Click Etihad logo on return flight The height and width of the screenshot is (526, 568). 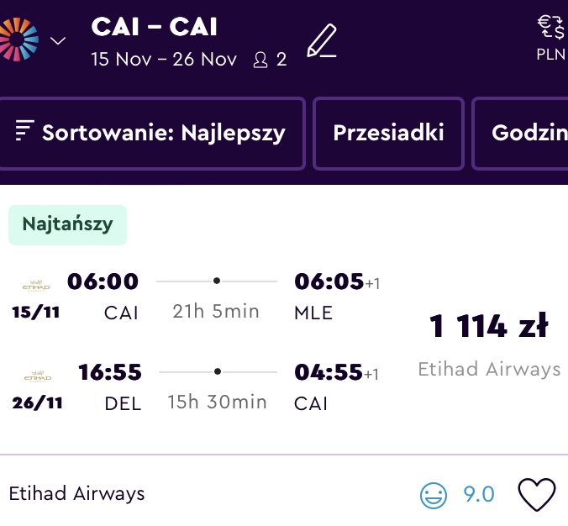38,376
